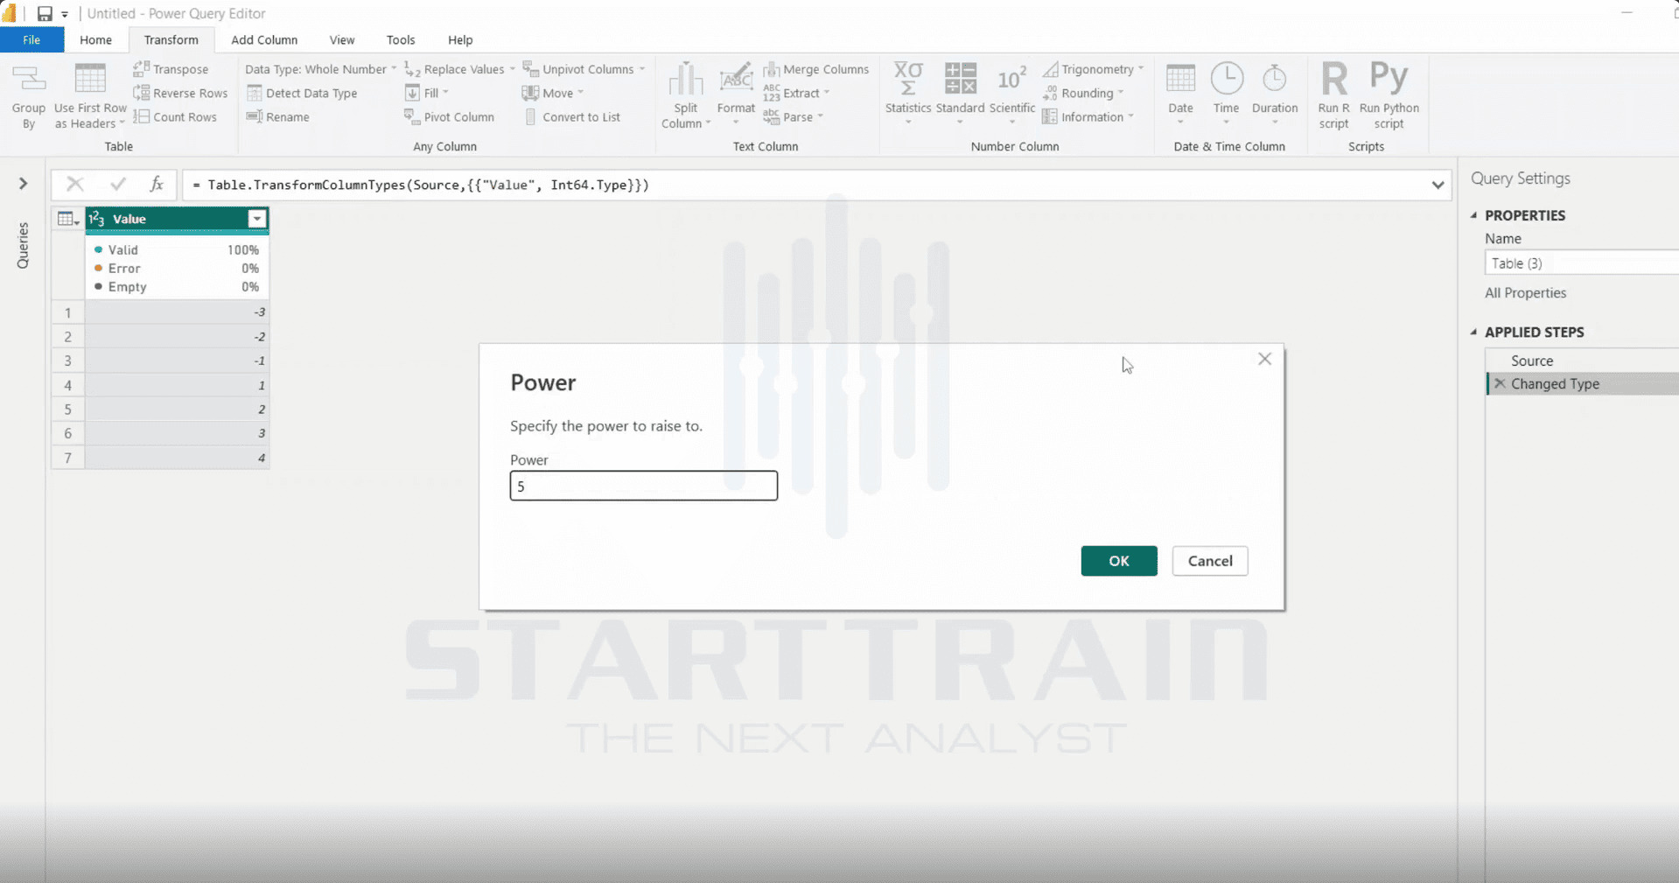The height and width of the screenshot is (883, 1679).
Task: Open the All Properties link
Action: (x=1525, y=293)
